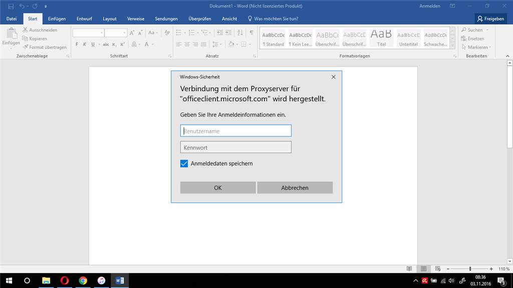Viewport: 513px width, 288px height.
Task: Click the Undo arrow icon
Action: (22, 6)
